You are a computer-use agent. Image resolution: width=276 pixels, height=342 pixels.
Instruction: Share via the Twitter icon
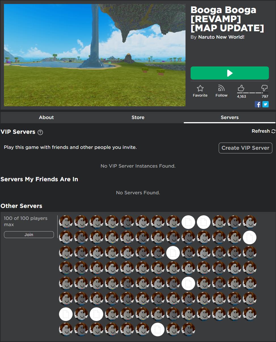click(265, 104)
